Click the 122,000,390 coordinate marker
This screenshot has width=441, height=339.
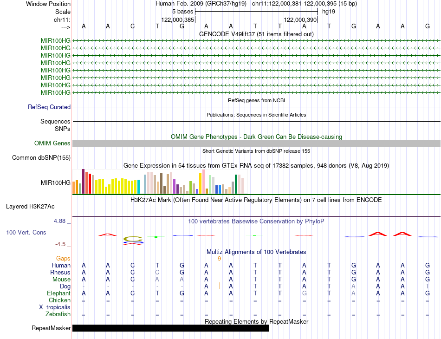coord(300,20)
